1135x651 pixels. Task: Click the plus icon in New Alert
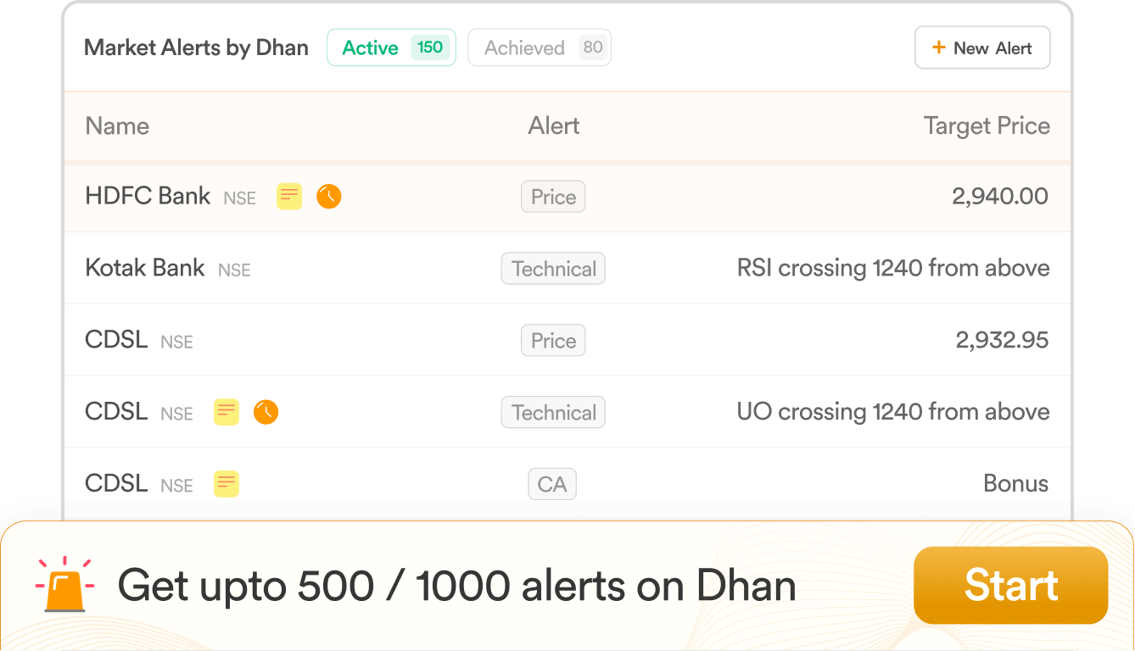[x=939, y=47]
